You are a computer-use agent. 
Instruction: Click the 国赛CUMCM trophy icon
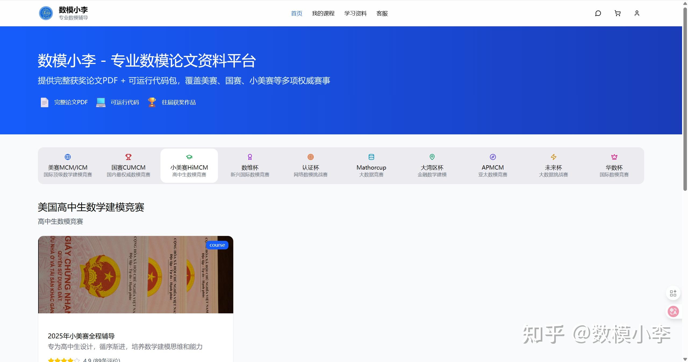128,157
